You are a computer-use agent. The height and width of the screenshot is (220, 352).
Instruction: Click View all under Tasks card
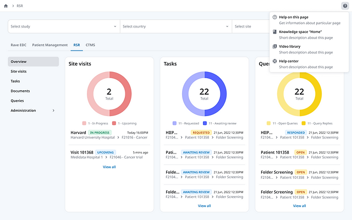[204, 206]
